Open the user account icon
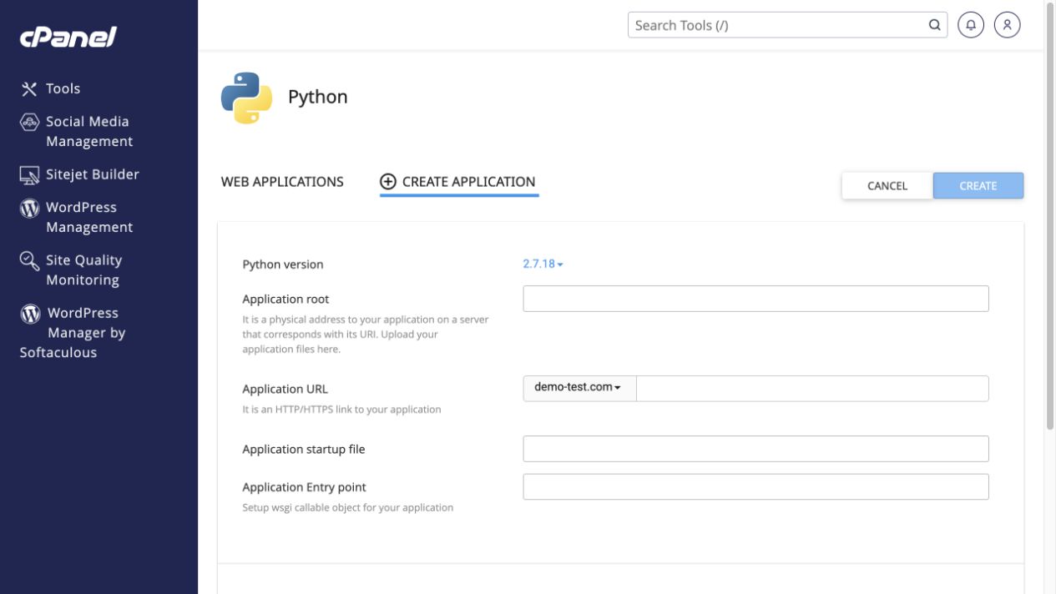Screen dimensions: 1056x594 coord(1008,25)
